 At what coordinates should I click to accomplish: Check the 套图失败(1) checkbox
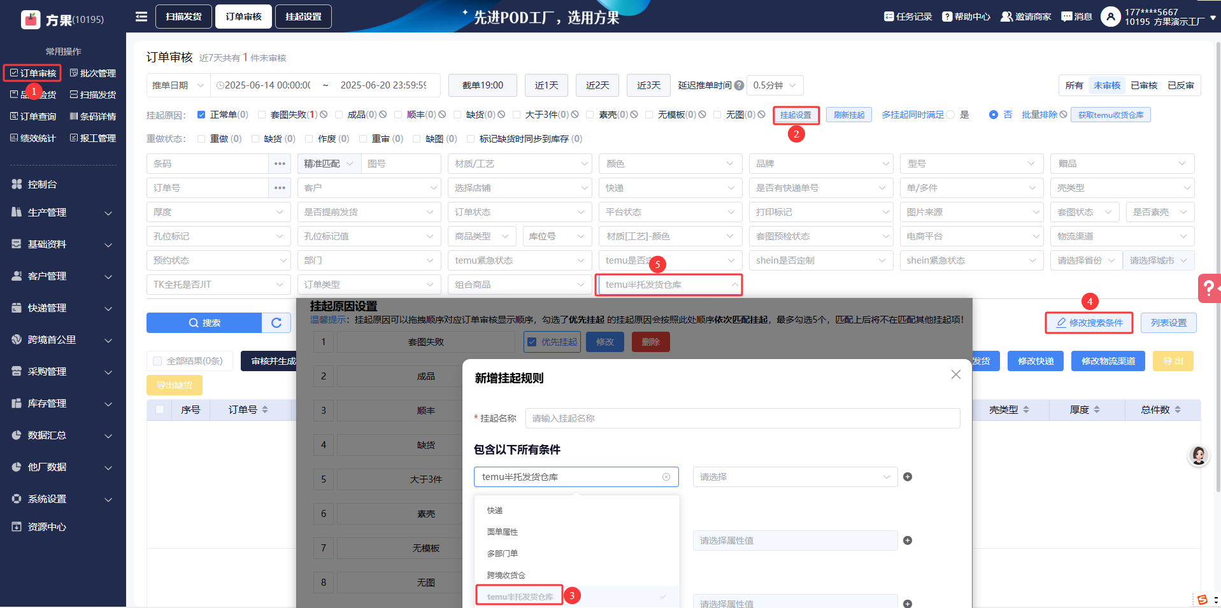click(x=262, y=115)
